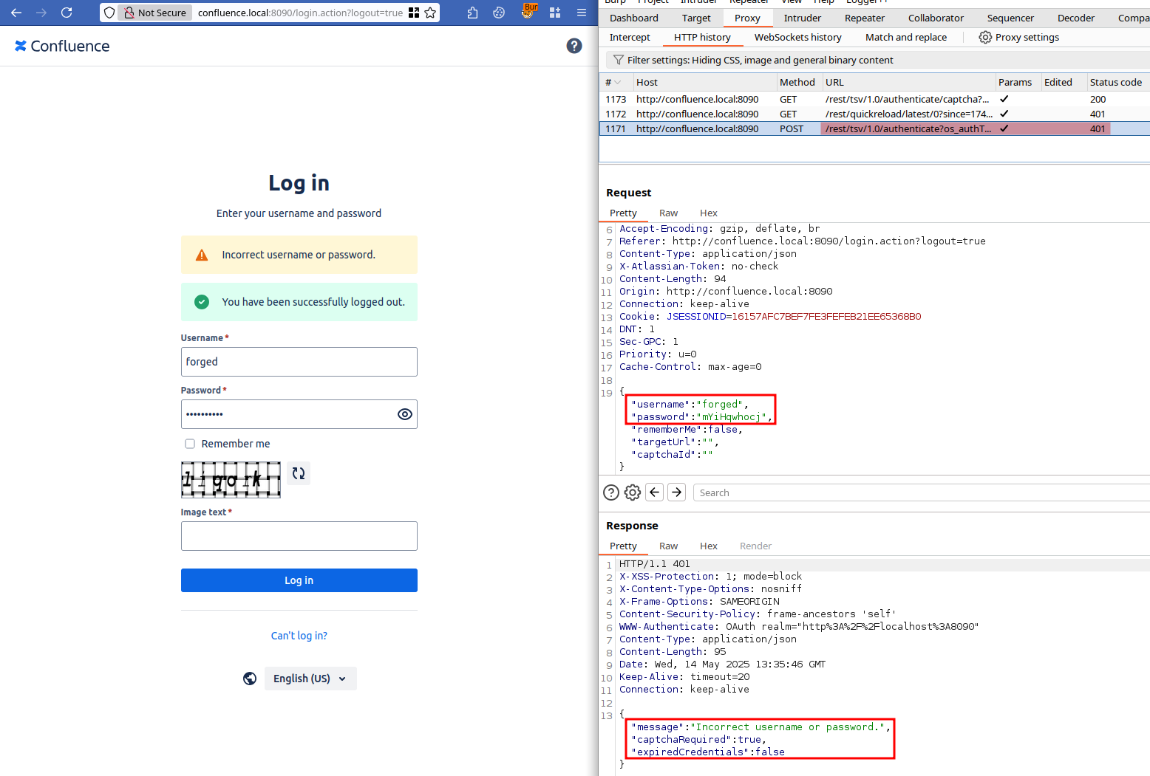The width and height of the screenshot is (1150, 776).
Task: Sort by the URL column header
Action: coord(908,83)
